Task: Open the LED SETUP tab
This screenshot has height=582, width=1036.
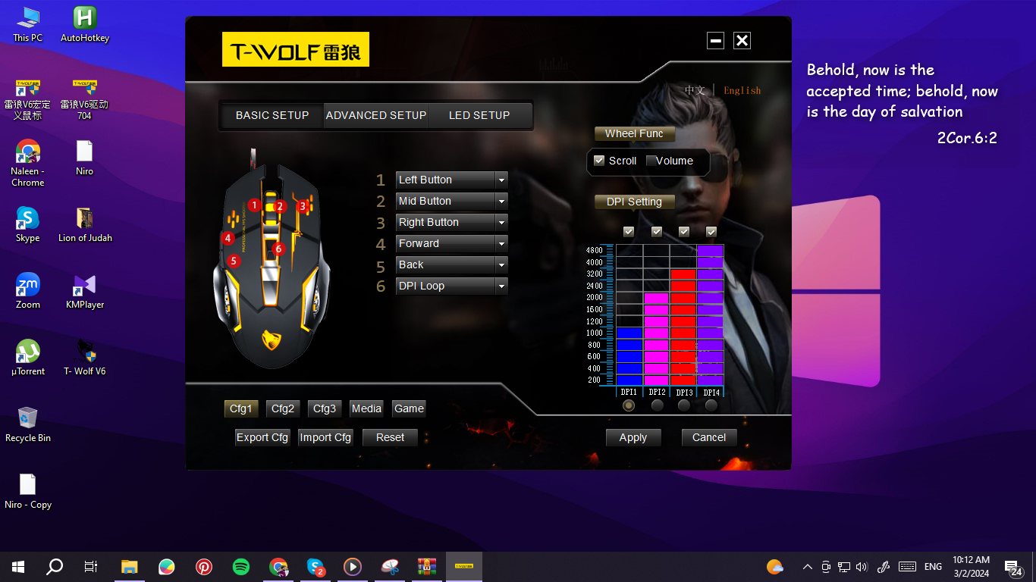Action: pos(479,115)
